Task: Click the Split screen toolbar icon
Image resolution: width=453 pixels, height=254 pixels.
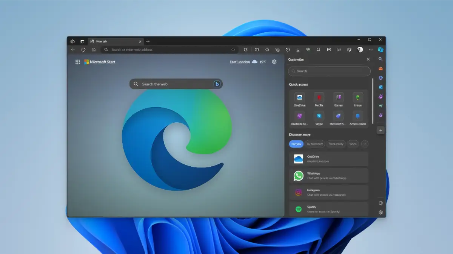Action: pos(257,50)
